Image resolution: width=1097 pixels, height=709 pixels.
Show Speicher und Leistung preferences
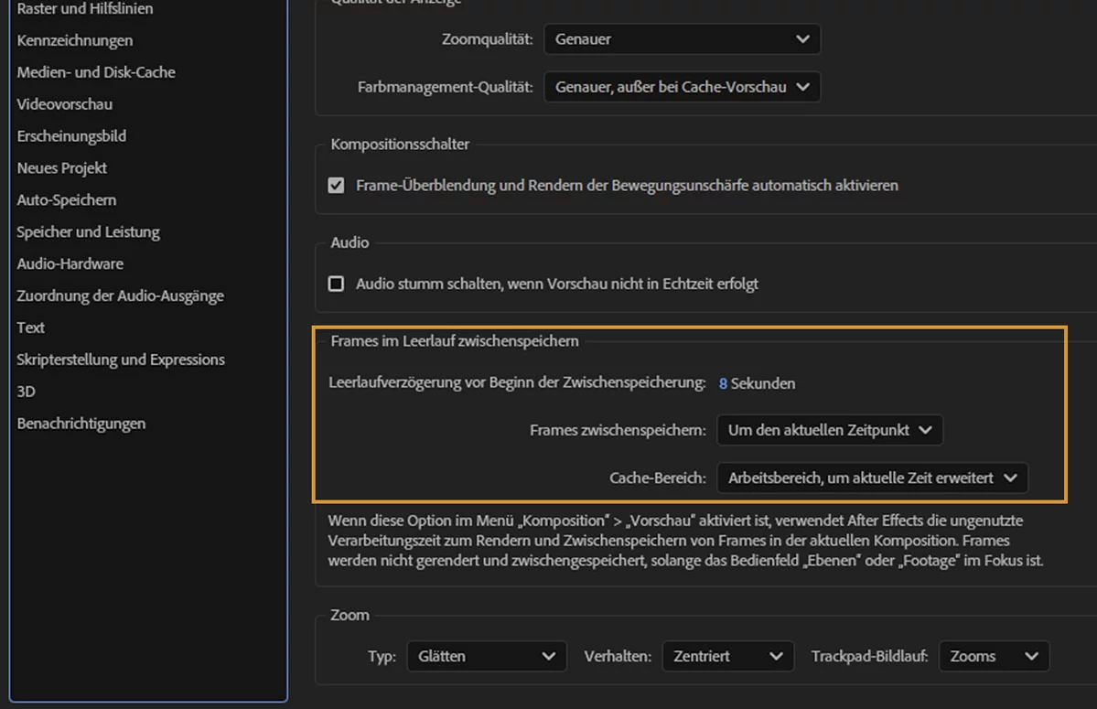click(89, 231)
